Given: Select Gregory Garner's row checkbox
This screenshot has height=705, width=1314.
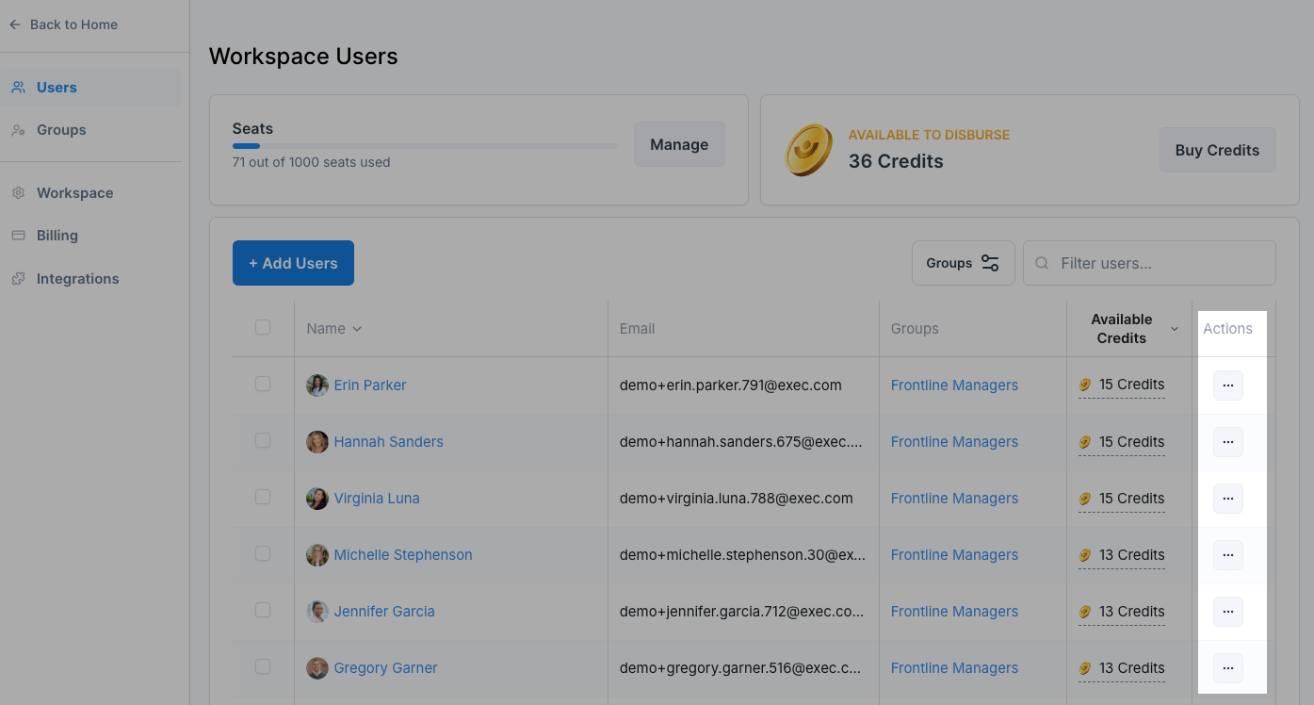Looking at the screenshot, I should 263,666.
